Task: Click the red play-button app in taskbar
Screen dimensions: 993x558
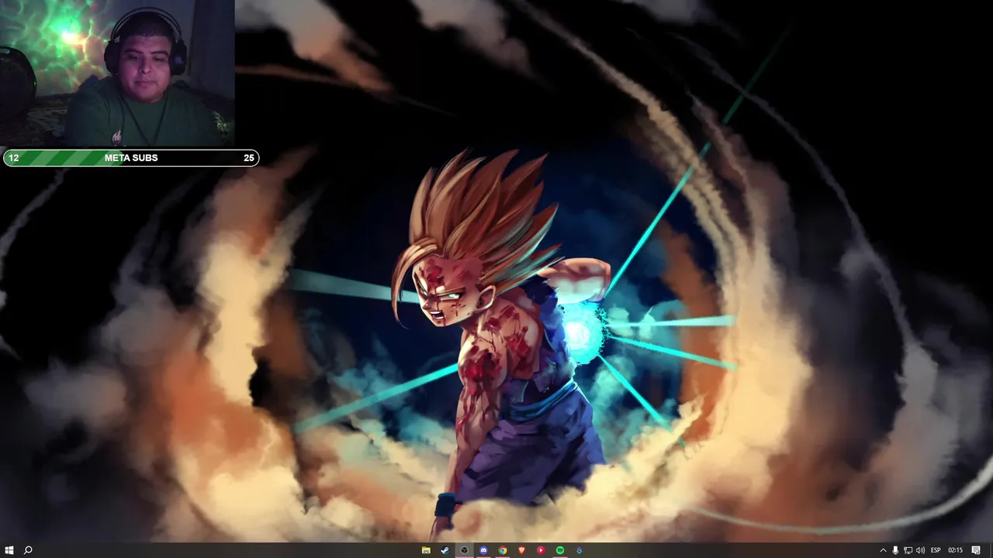Action: (x=541, y=550)
